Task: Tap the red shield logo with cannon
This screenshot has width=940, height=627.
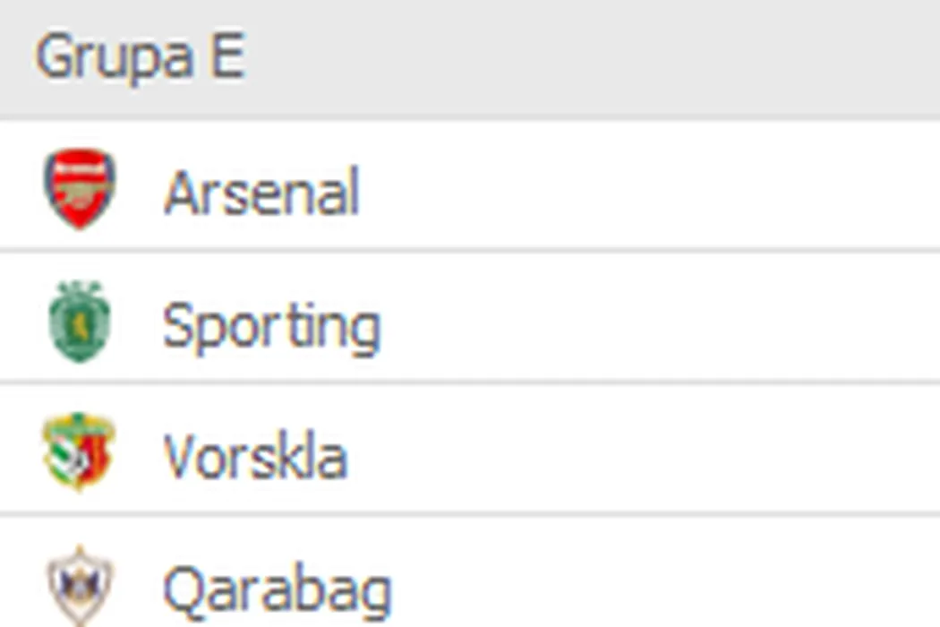Action: point(80,189)
